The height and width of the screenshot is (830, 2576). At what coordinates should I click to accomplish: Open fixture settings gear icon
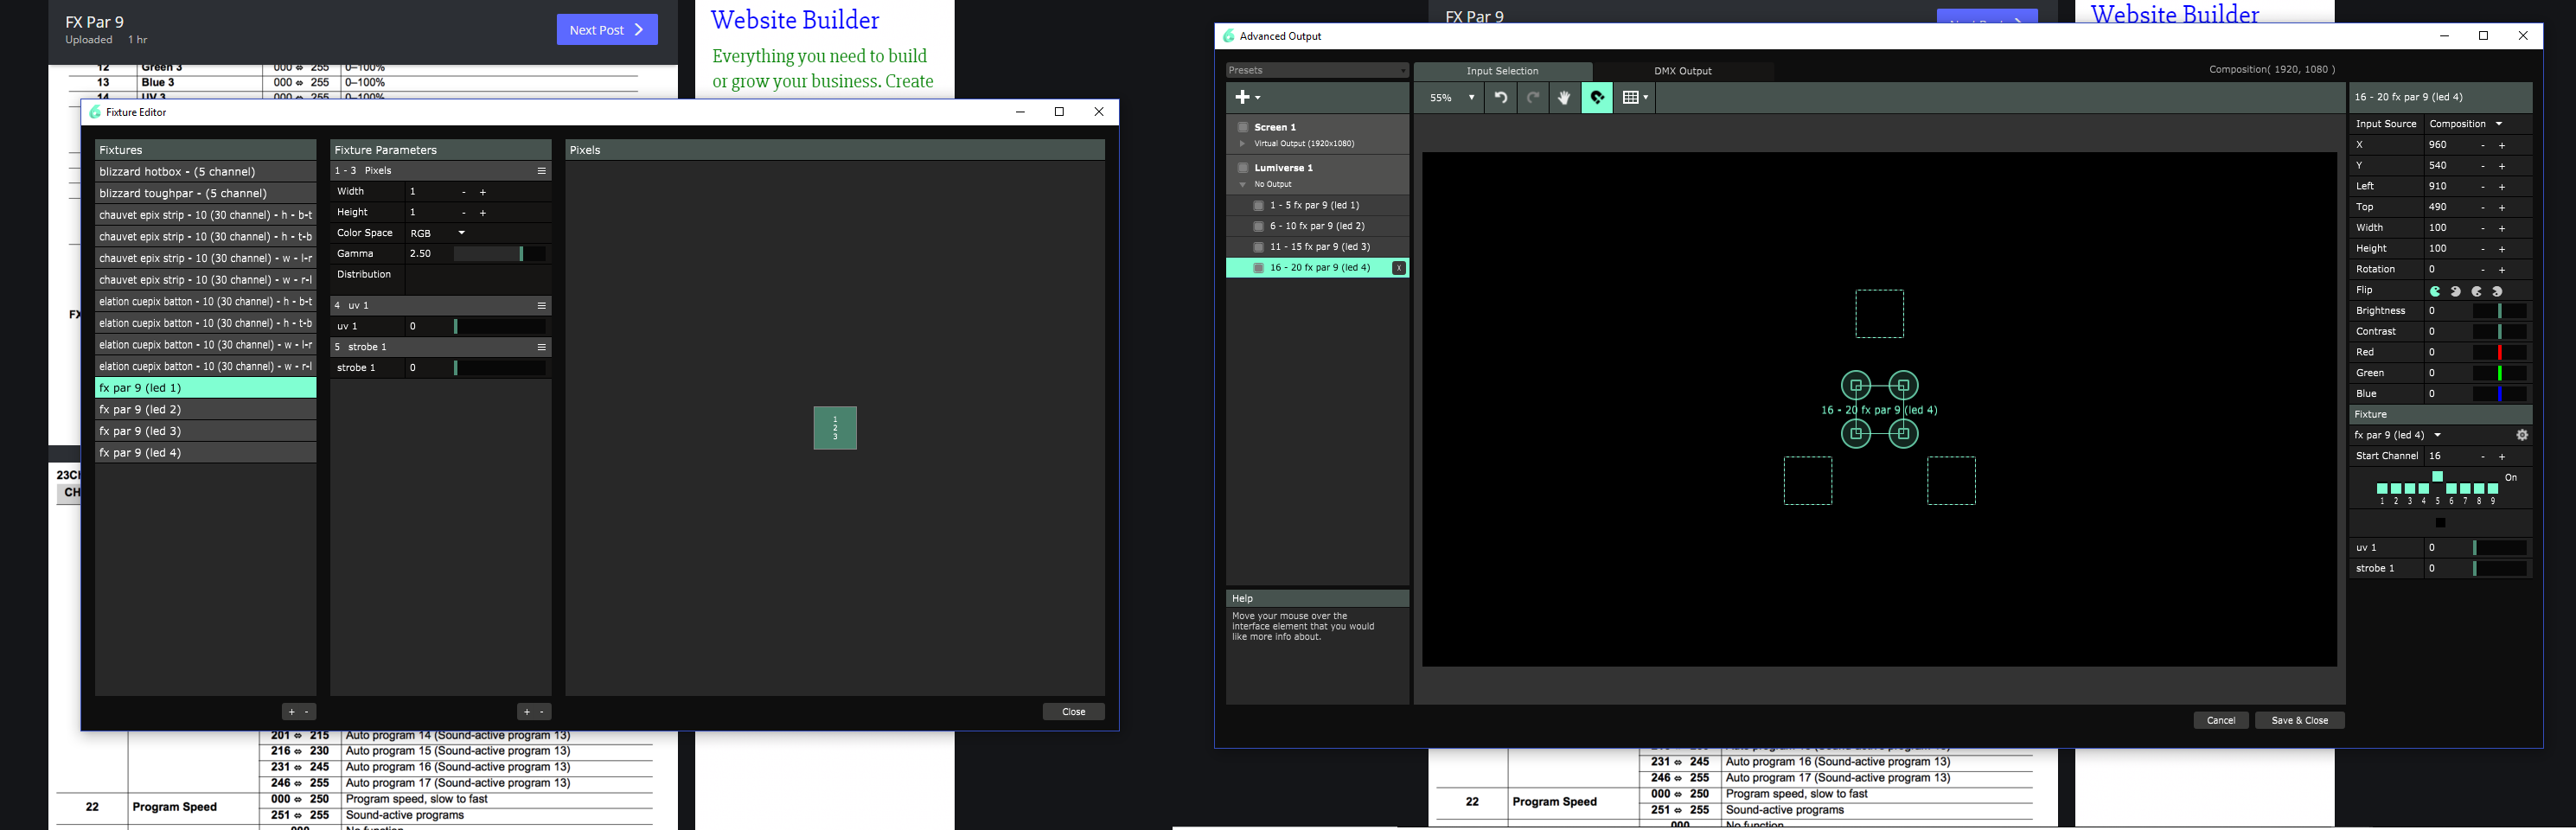pyautogui.click(x=2521, y=435)
